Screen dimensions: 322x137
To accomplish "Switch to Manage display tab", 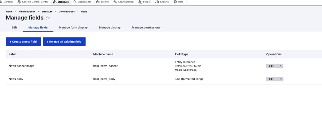I will pyautogui.click(x=110, y=28).
